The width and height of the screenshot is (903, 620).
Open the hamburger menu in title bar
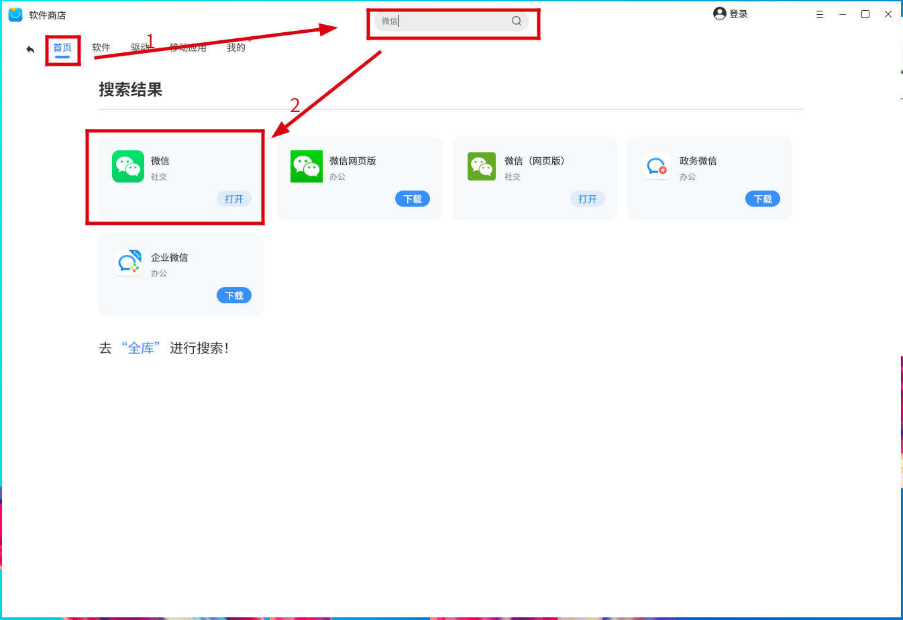tap(820, 14)
